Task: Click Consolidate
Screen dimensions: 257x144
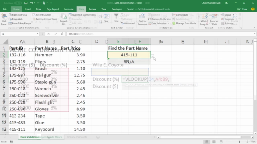Action: click(180, 15)
